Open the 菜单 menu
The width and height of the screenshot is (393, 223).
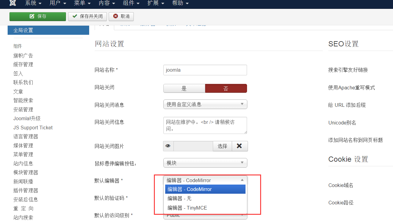click(x=82, y=3)
